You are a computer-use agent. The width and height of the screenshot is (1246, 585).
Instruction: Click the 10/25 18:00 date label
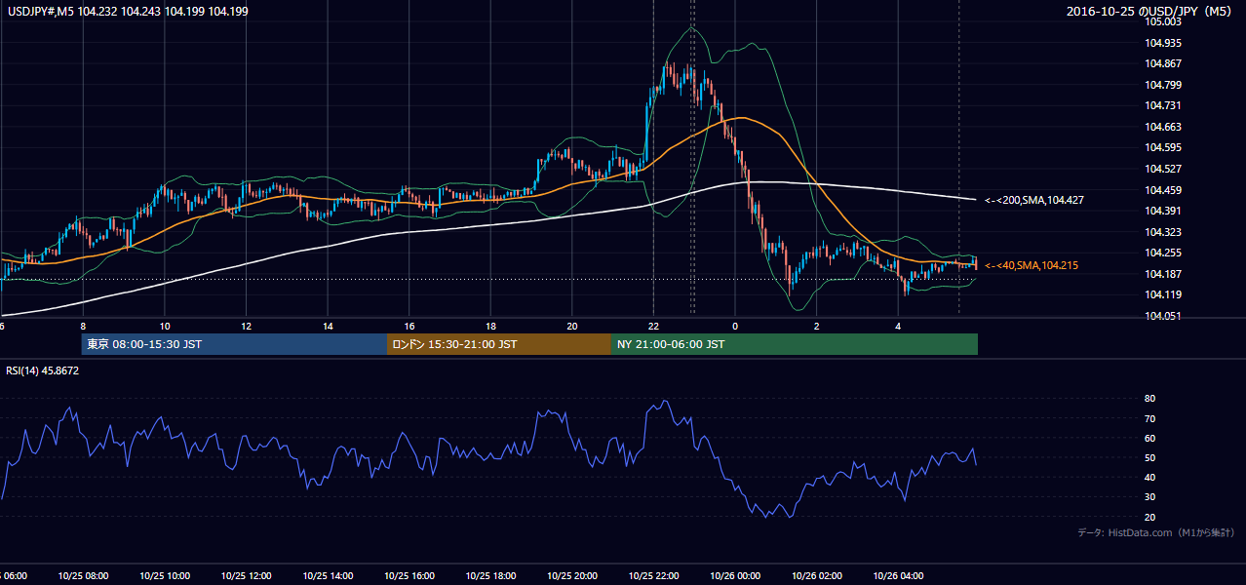491,576
